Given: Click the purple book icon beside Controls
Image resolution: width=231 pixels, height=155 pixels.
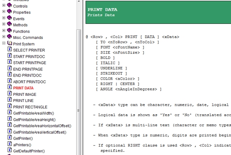Looking at the screenshot, I should tap(10, 5).
